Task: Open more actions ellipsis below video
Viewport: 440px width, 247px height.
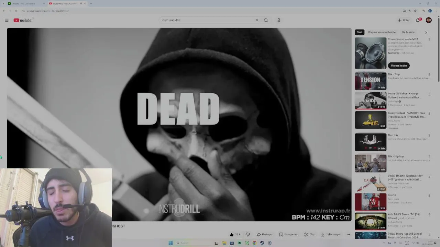Action: [x=348, y=235]
